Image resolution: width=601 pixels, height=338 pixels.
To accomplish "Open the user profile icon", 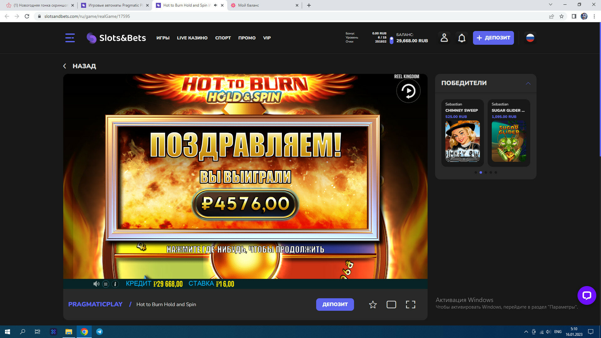I will pyautogui.click(x=444, y=38).
